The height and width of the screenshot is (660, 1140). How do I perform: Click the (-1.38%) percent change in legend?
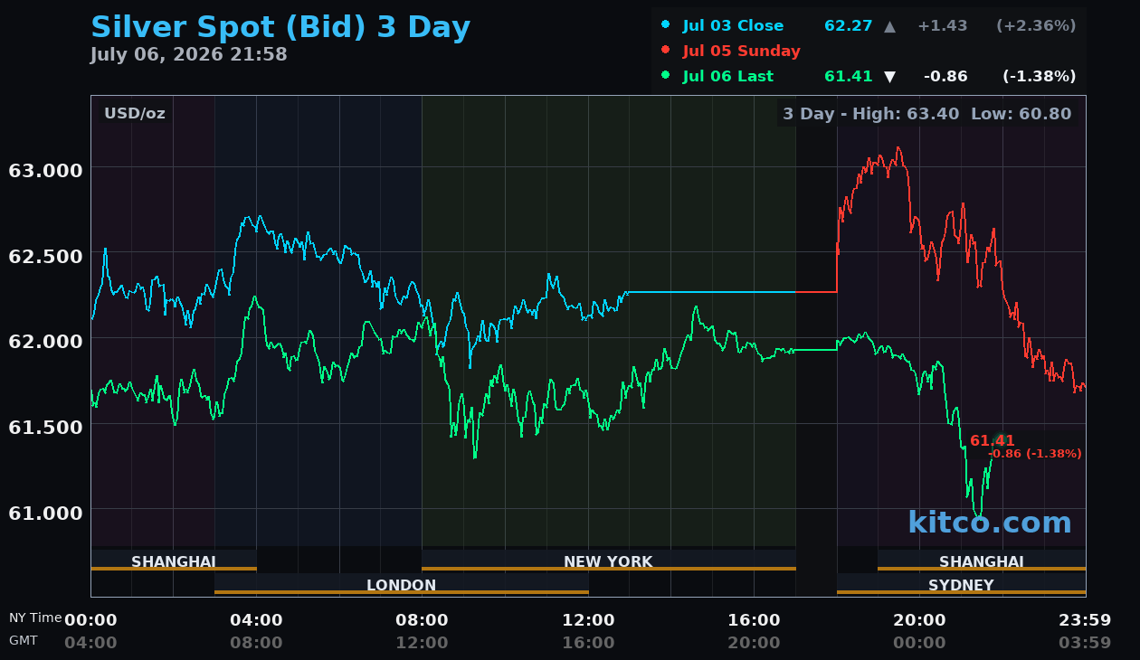tap(1039, 77)
